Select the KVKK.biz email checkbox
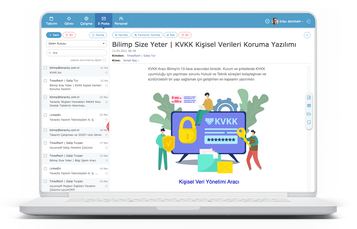Viewport: 357px width, 229px height. 45,68
